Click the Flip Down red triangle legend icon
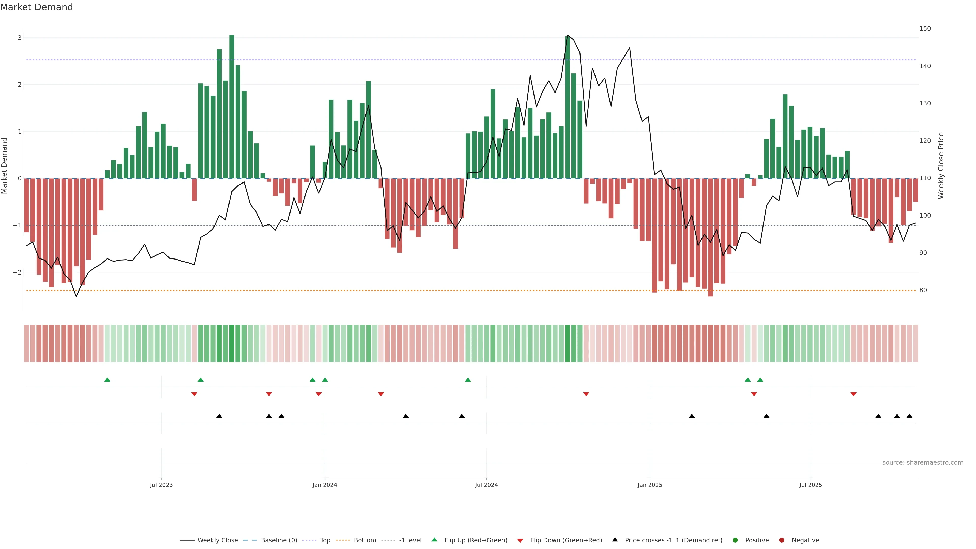The width and height of the screenshot is (976, 549). click(520, 541)
